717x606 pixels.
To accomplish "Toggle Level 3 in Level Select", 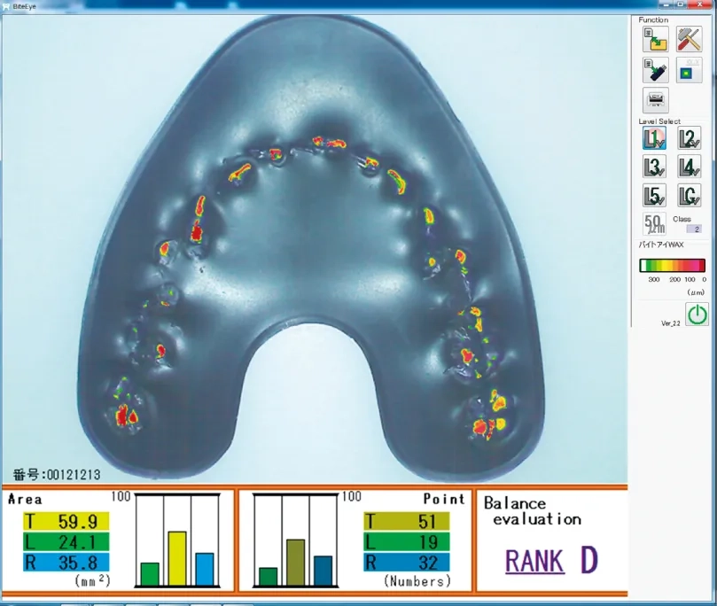I will pyautogui.click(x=655, y=167).
